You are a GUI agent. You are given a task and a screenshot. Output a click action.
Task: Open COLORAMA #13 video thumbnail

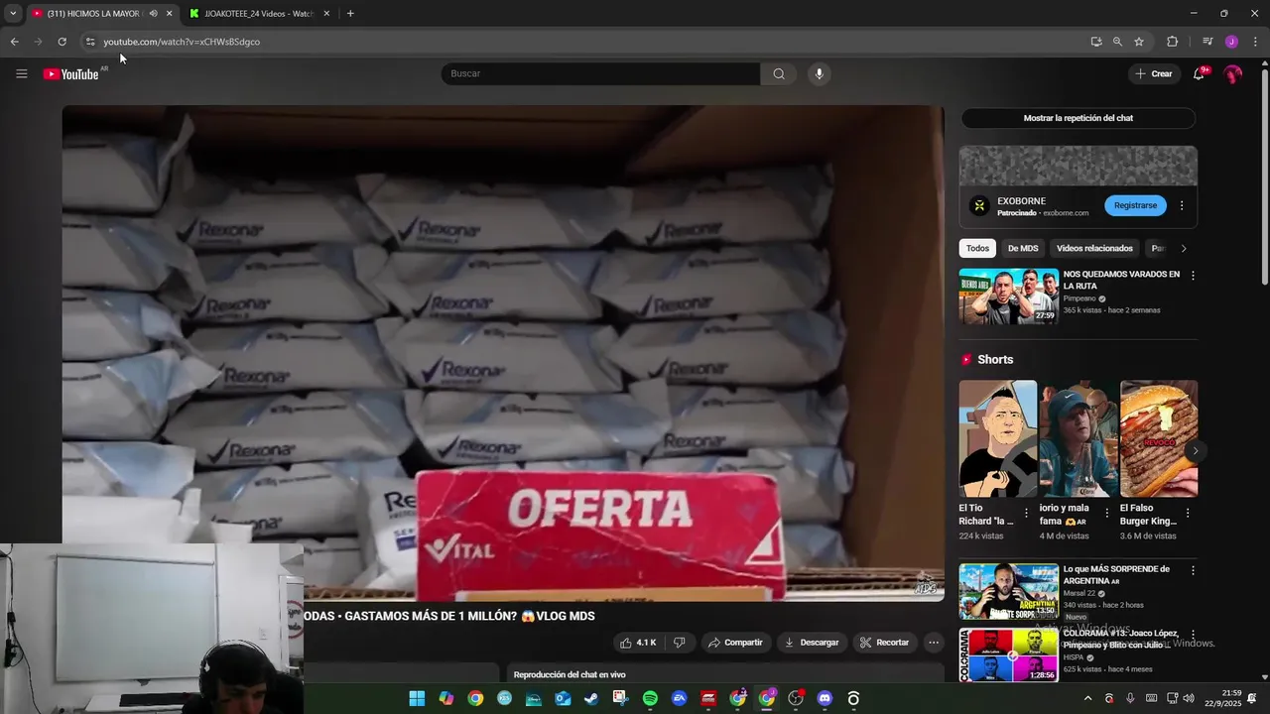pos(1008,654)
